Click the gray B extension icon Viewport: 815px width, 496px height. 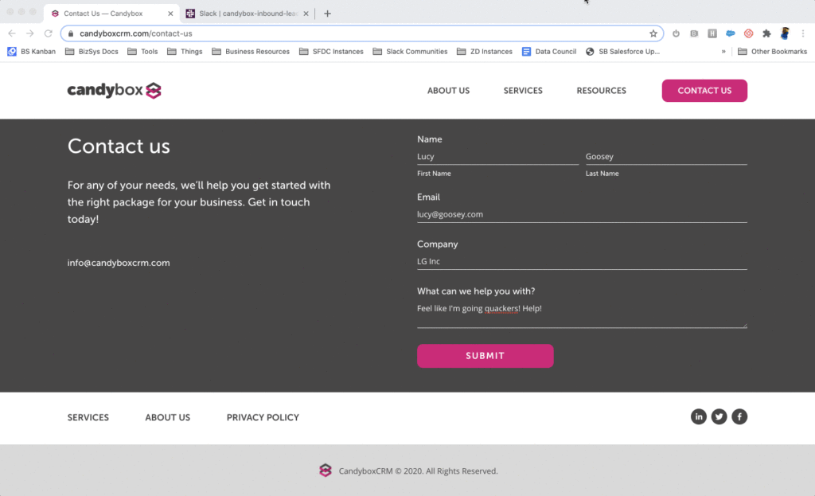(x=694, y=33)
